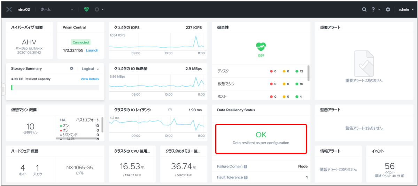Click the green status dot in ホスト row
Image resolution: width=418 pixels, height=186 pixels.
[297, 96]
